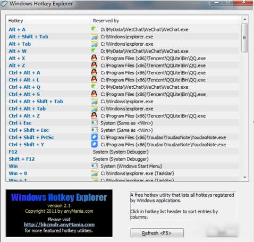254x242 pixels.
Task: Click the system icon beside Ctrl + Esc
Action: [x=94, y=123]
